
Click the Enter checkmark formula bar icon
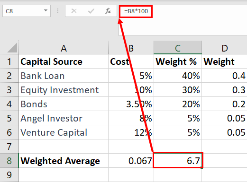[x=91, y=11]
